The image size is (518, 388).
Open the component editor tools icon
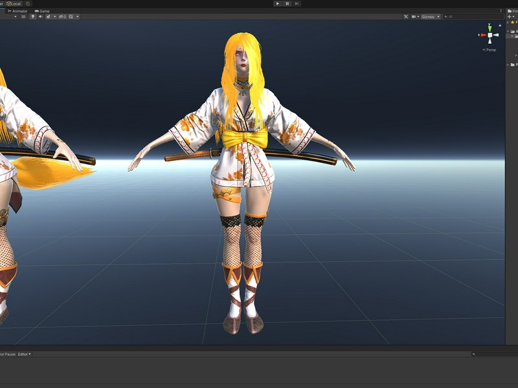406,17
